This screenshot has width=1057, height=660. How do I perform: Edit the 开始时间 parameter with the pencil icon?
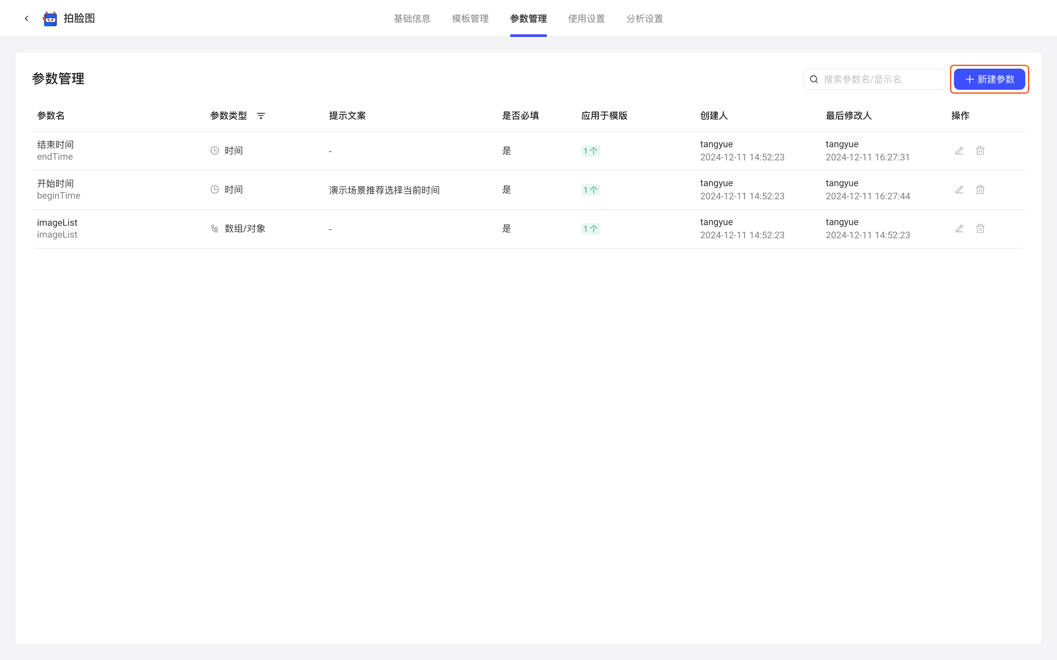(959, 189)
